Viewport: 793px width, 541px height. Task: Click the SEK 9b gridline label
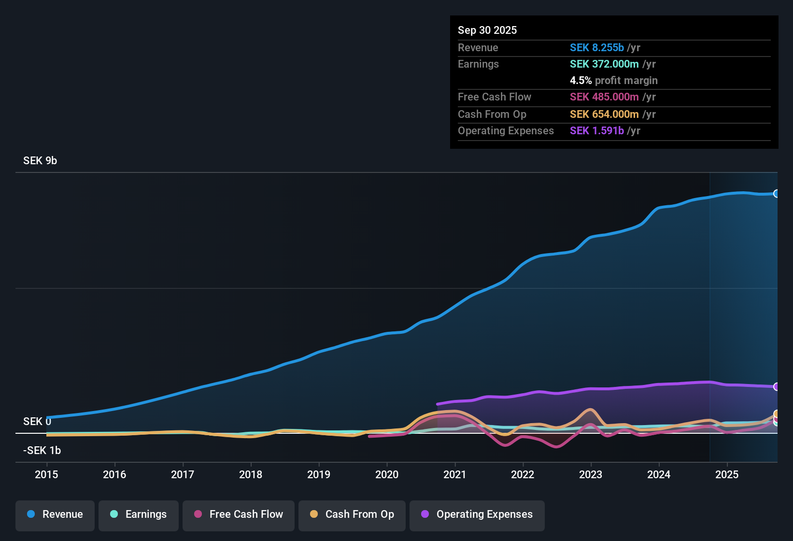coord(40,160)
